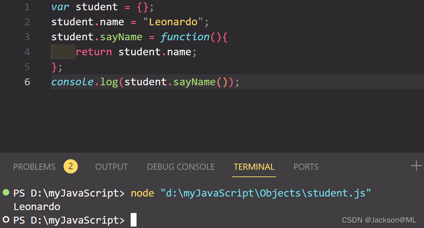Viewport: 424px width, 228px height.
Task: Click the green command success dot
Action: coord(6,193)
